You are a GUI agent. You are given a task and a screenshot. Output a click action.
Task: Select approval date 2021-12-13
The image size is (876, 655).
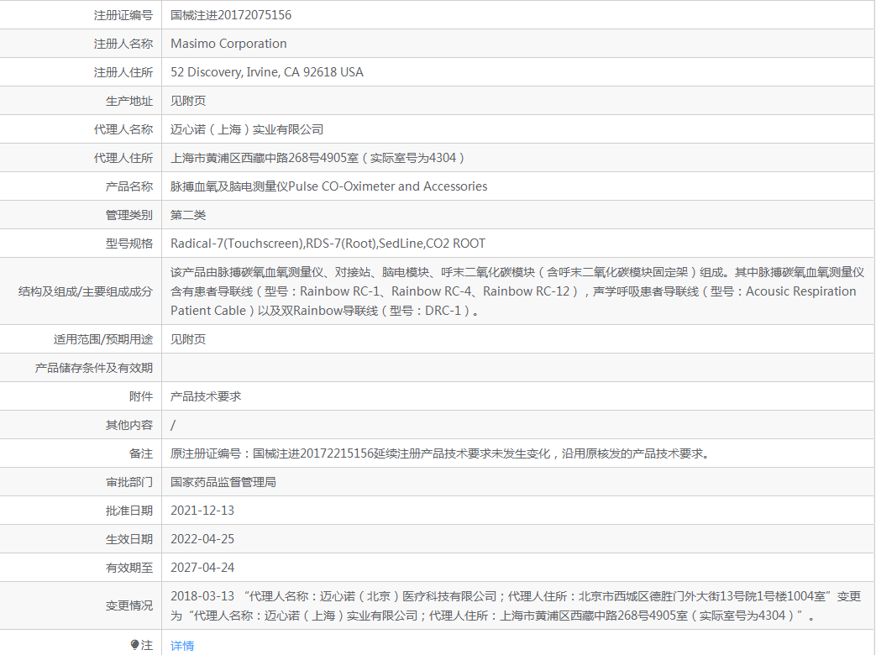click(x=202, y=511)
